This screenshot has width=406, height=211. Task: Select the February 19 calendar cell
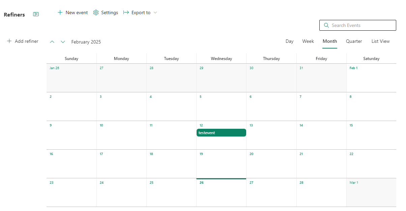coord(221,164)
